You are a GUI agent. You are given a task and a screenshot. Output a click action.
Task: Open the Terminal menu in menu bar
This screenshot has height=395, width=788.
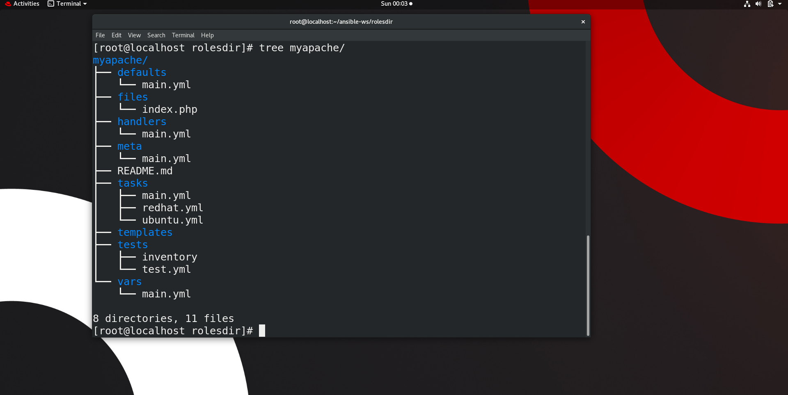(x=183, y=35)
